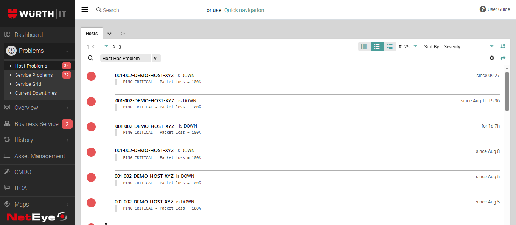Click the host list vertical scrollbar
Screen dimensions: 516x225
(x=507, y=92)
